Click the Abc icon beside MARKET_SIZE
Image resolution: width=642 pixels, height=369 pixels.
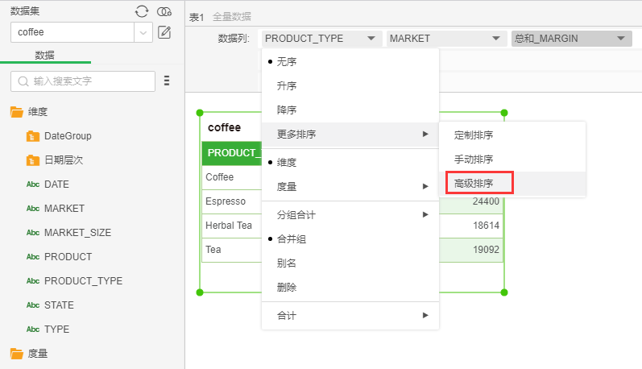[33, 233]
